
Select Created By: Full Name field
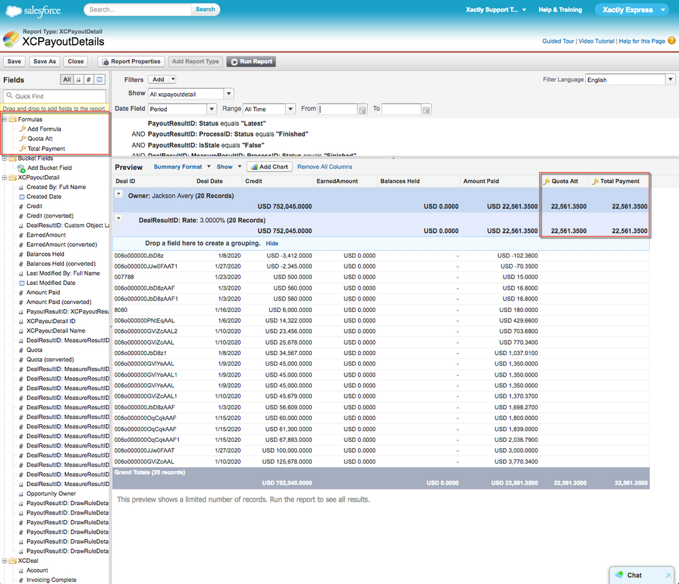click(x=56, y=187)
